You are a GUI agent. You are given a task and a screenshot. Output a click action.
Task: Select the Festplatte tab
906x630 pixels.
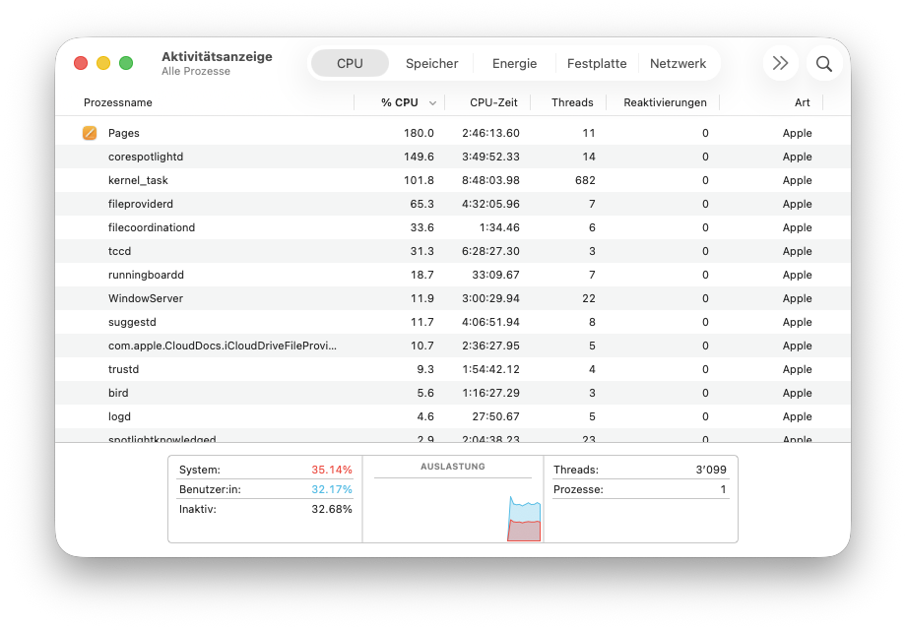[x=597, y=64]
